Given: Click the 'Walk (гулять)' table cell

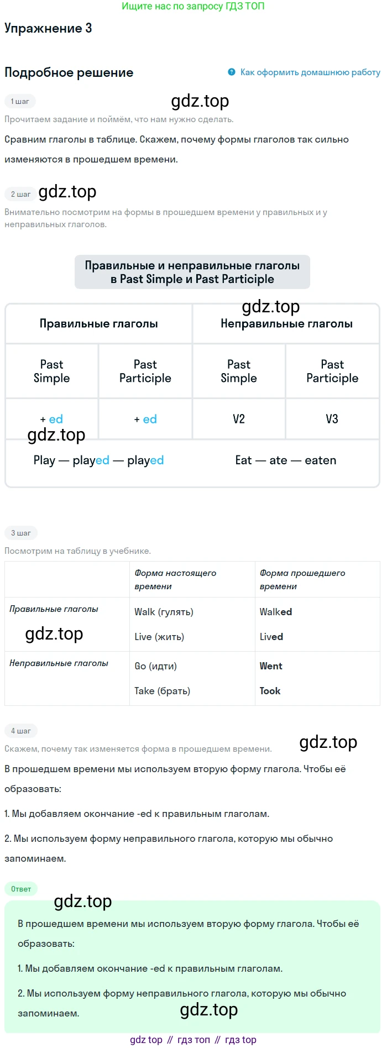Looking at the screenshot, I should [164, 611].
